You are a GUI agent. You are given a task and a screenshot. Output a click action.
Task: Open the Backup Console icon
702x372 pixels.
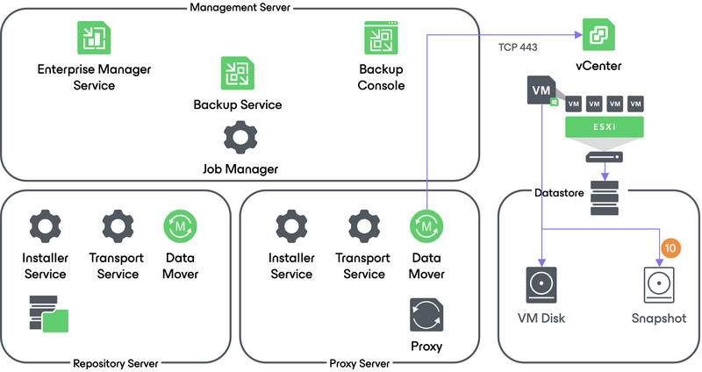382,38
